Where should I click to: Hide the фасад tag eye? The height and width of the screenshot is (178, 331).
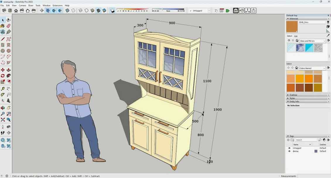tap(289, 151)
